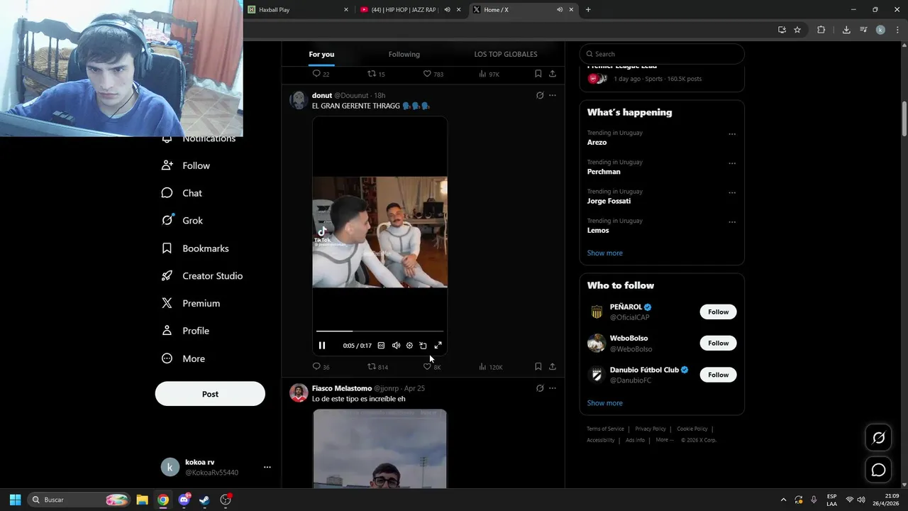Open Steam from the taskbar
Viewport: 908px width, 511px height.
pos(204,500)
